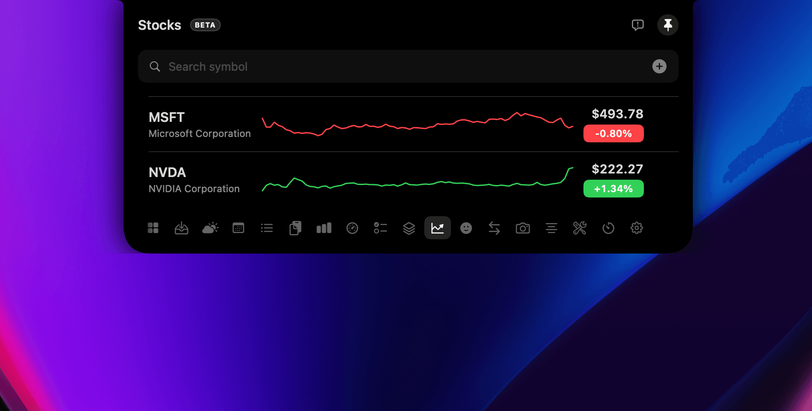The height and width of the screenshot is (411, 812).
Task: Select NVIDIA Corporation company name
Action: click(194, 189)
